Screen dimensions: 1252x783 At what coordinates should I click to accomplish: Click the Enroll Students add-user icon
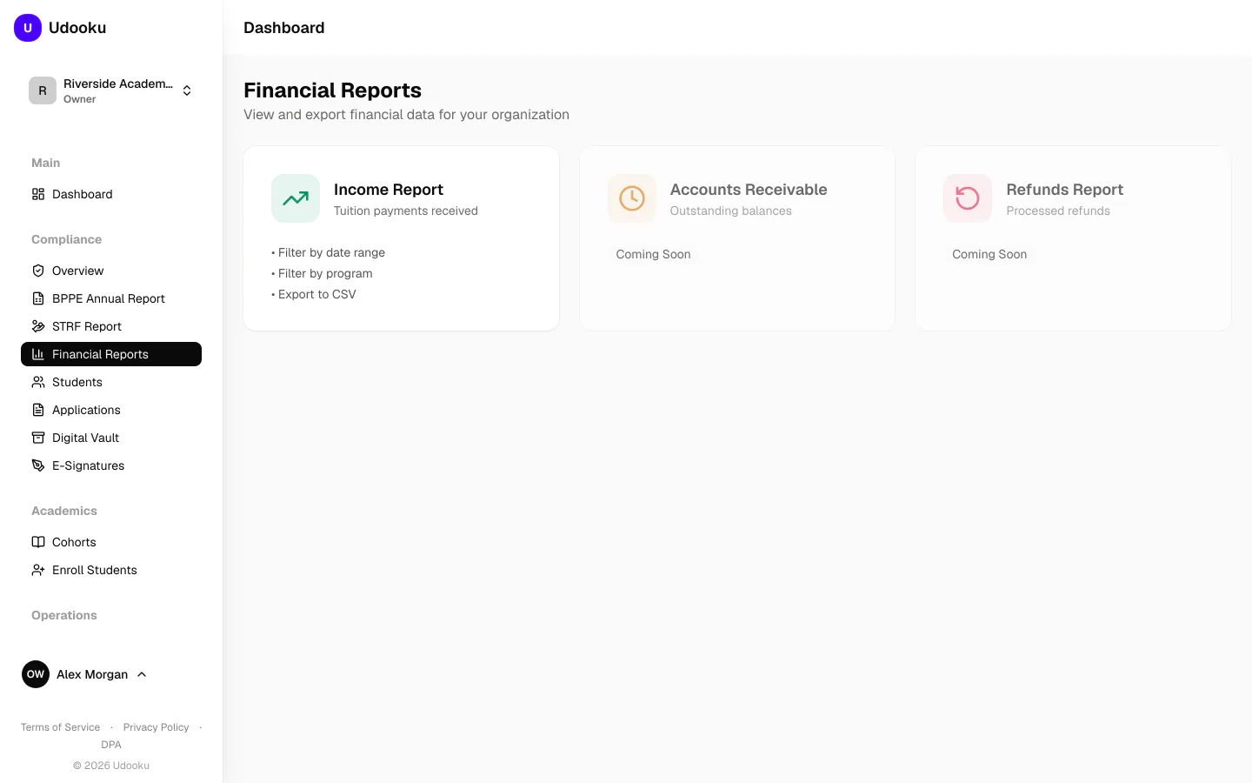[x=38, y=570]
